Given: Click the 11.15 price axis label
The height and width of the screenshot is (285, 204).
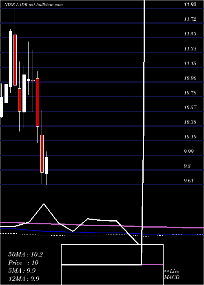Looking at the screenshot, I should [190, 64].
